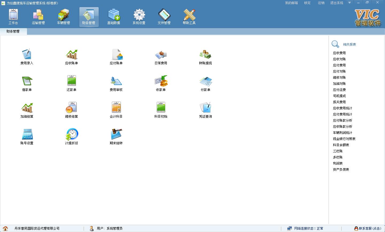The image size is (385, 232).
Task: Open the 资产负债表 report link
Action: pyautogui.click(x=341, y=170)
